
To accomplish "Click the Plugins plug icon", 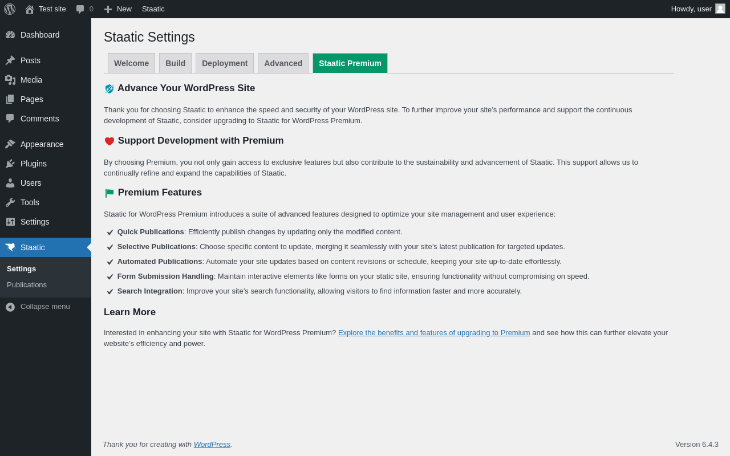I will coord(10,164).
